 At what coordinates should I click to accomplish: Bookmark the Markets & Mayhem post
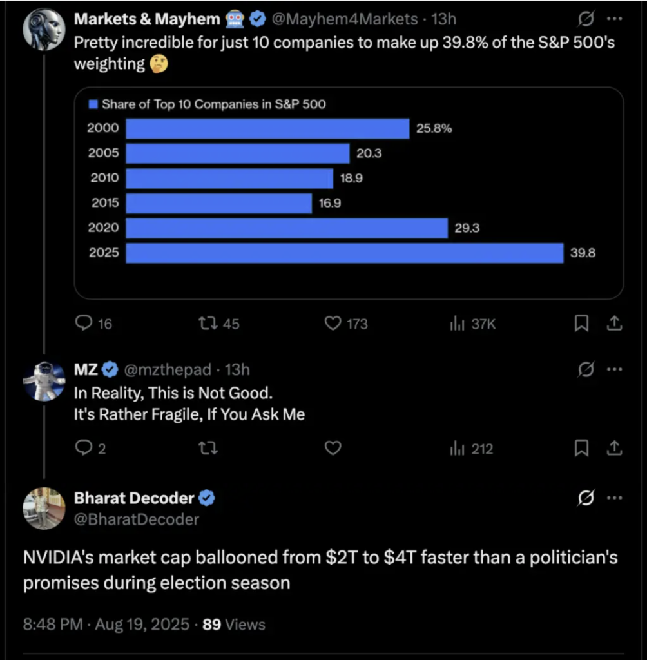[x=581, y=324]
